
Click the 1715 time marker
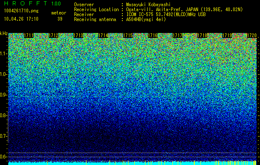pos(128,35)
